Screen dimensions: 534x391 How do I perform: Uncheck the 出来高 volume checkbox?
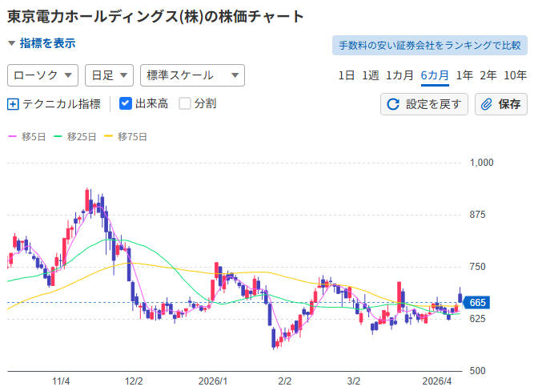(126, 103)
